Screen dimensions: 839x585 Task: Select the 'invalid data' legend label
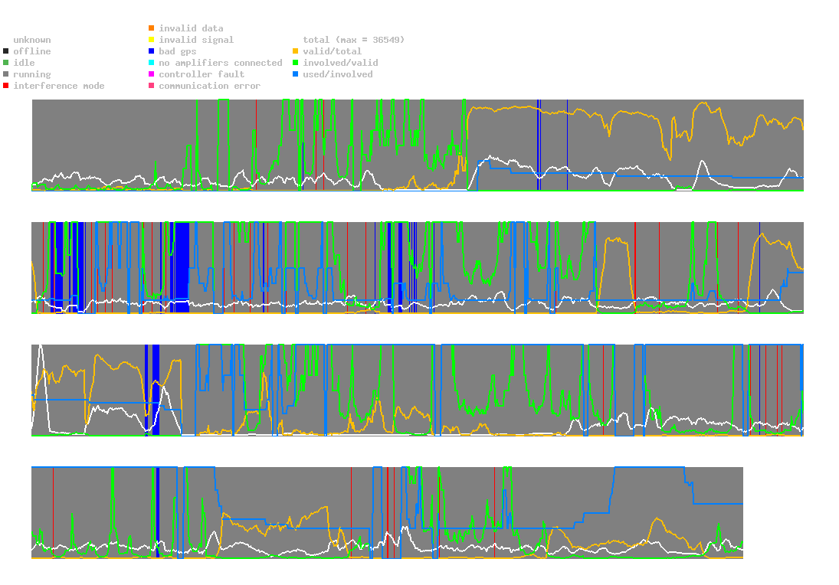pyautogui.click(x=191, y=28)
